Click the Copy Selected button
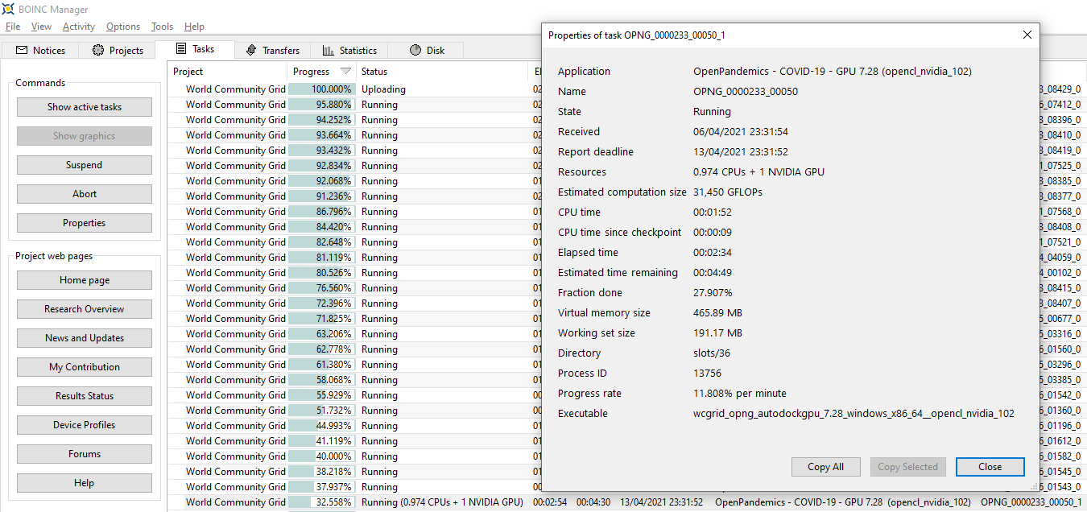 (907, 467)
